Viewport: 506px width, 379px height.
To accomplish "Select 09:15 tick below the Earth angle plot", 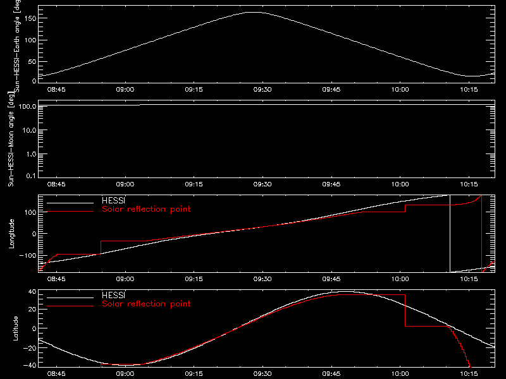I will pos(194,90).
